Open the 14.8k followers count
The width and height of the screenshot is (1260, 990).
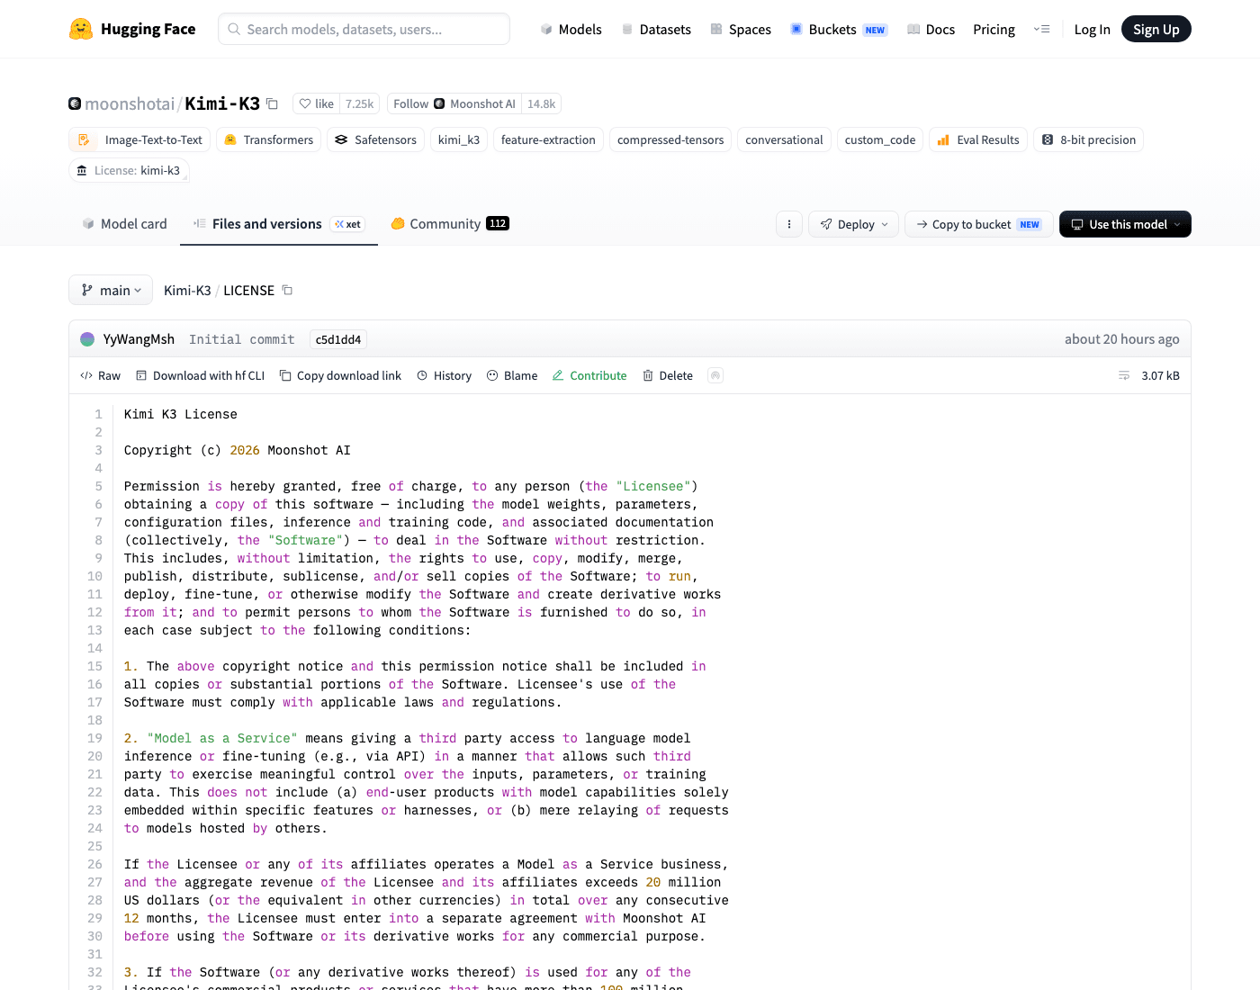click(x=541, y=103)
